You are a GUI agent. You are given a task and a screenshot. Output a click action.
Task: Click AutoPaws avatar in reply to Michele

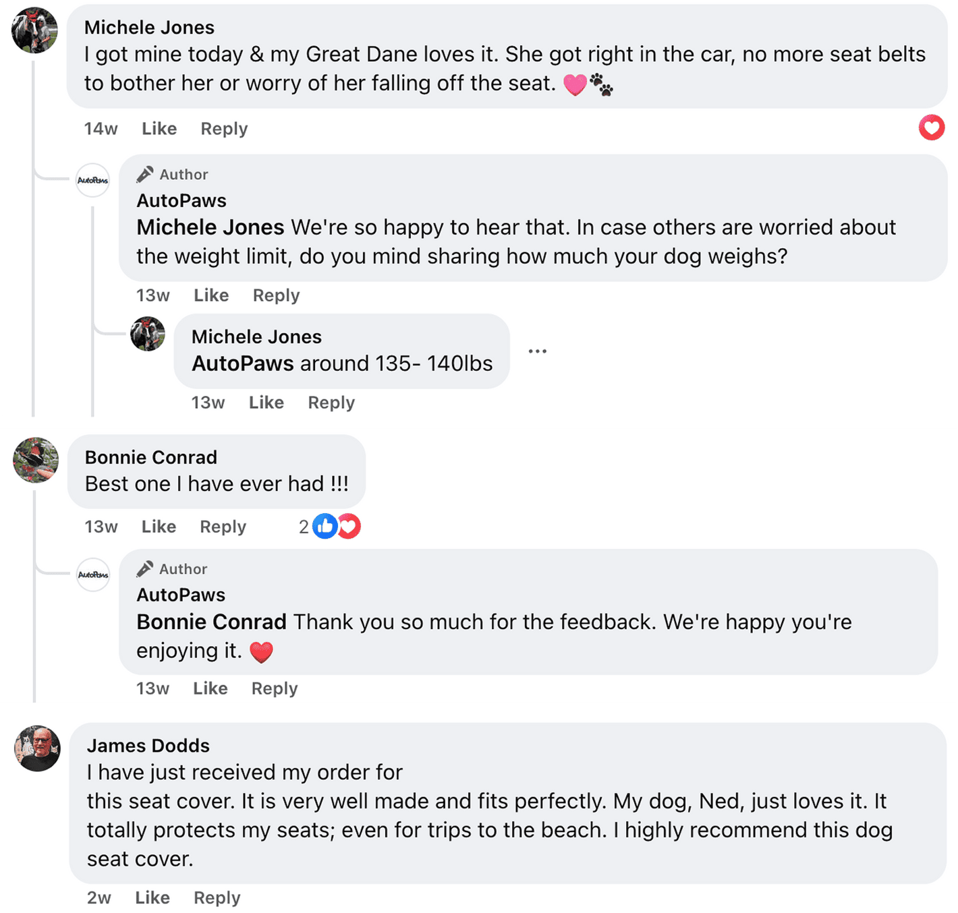[92, 180]
